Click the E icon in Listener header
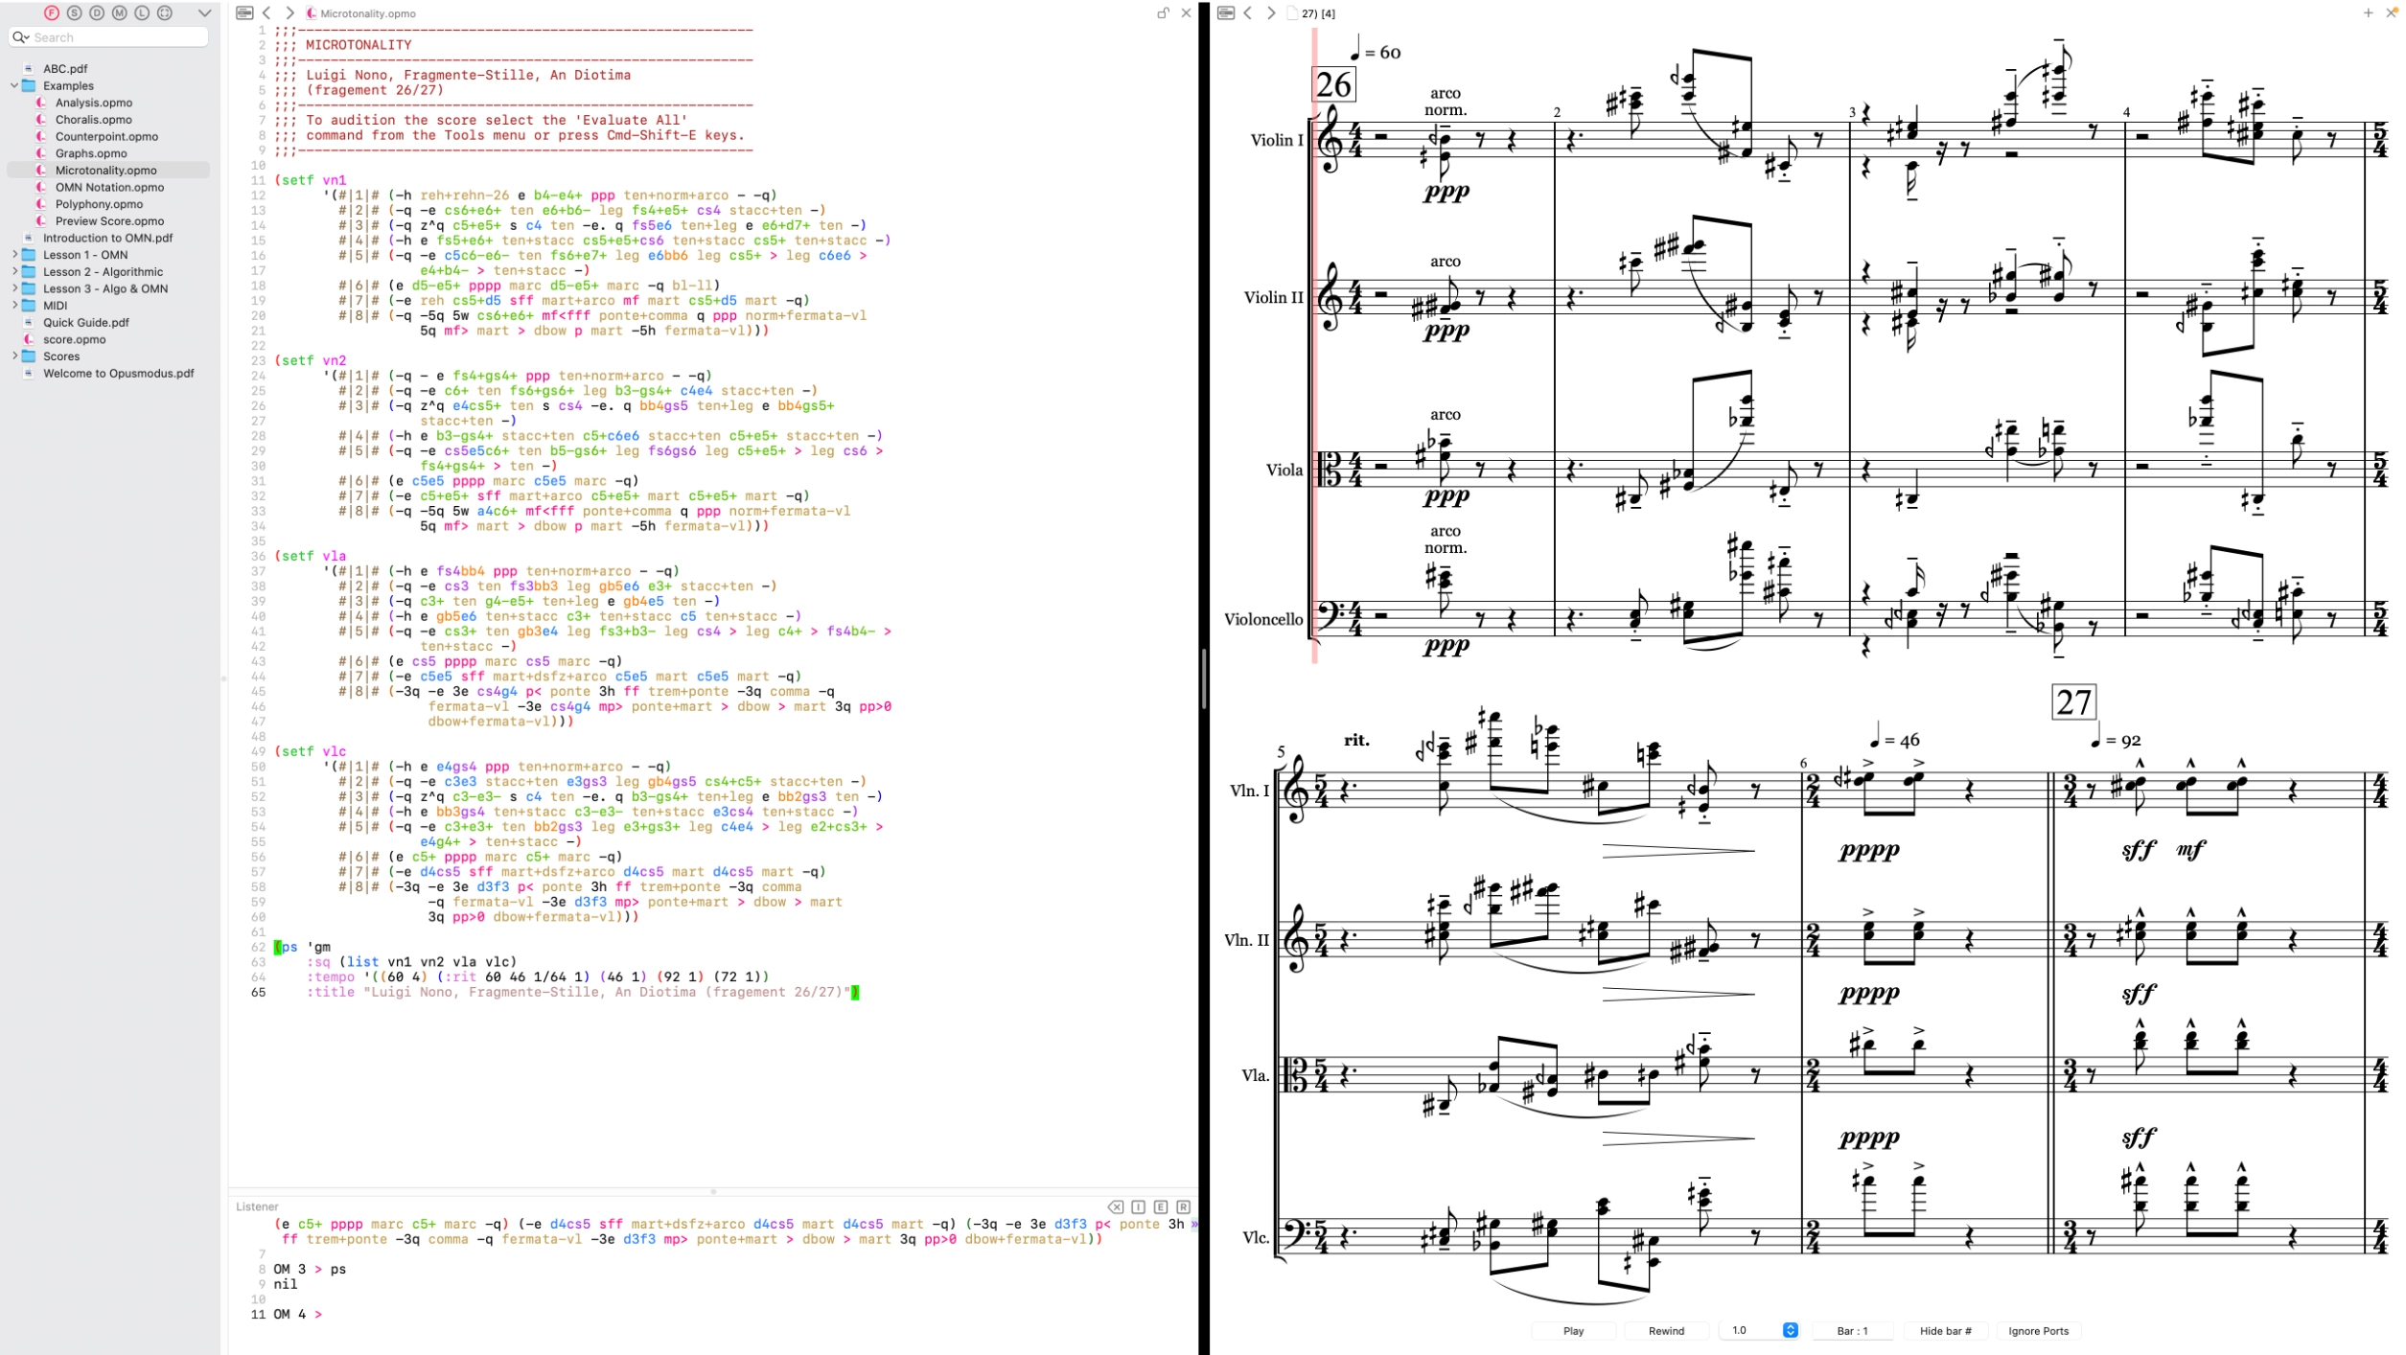The height and width of the screenshot is (1355, 2406). click(1161, 1206)
